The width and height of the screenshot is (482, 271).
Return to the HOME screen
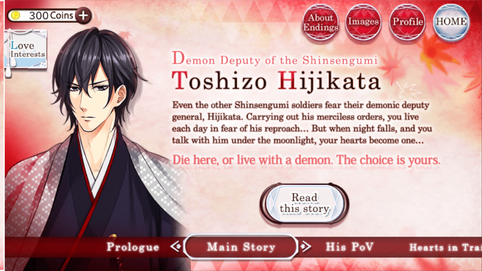coord(451,22)
